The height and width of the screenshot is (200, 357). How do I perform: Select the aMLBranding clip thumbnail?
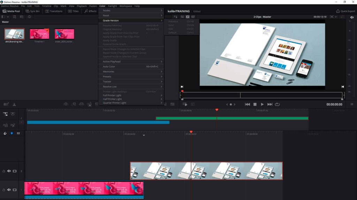coord(14,34)
